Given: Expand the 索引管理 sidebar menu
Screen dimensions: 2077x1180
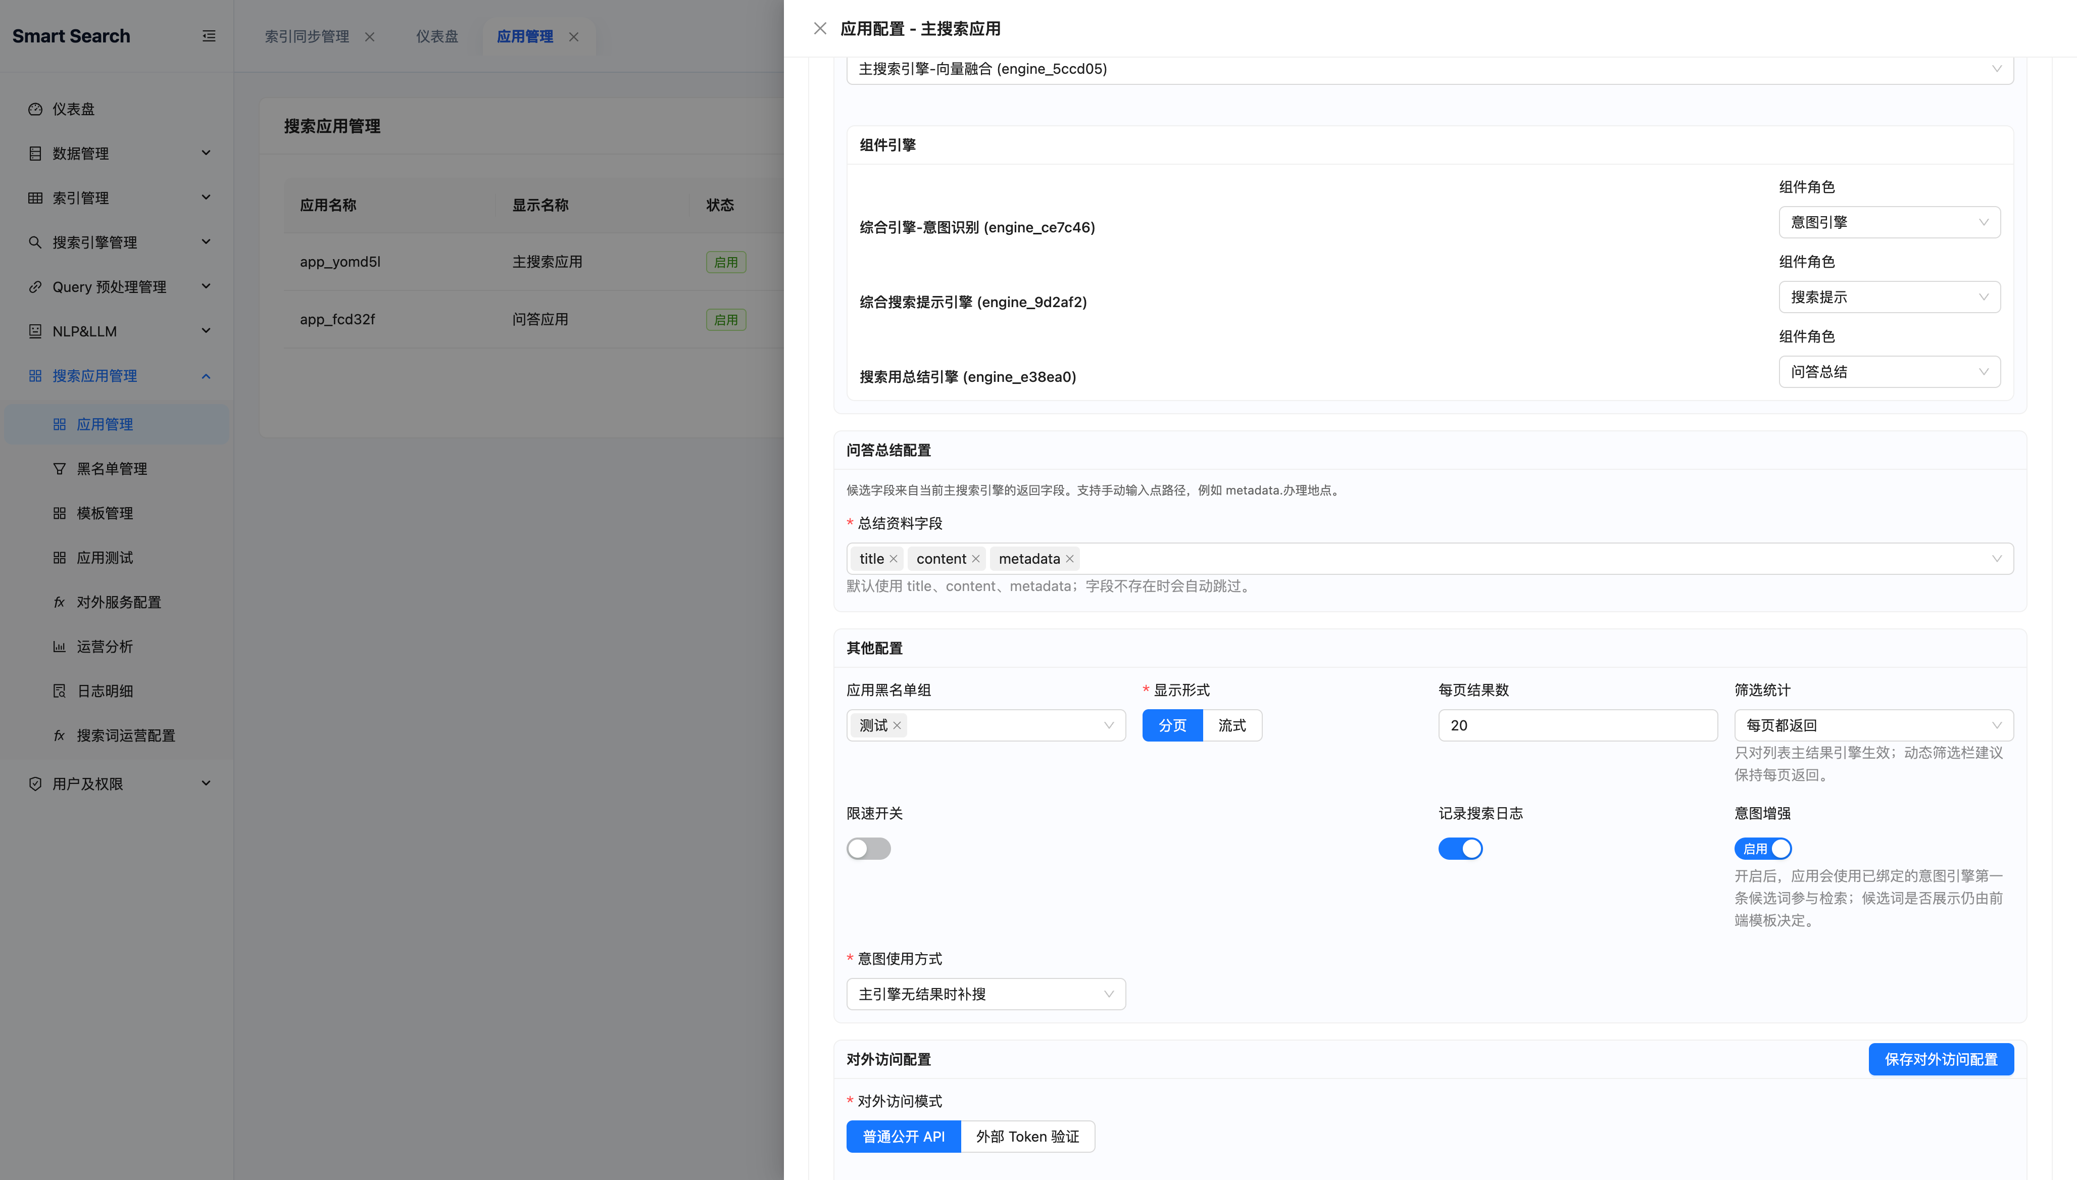Looking at the screenshot, I should [206, 198].
